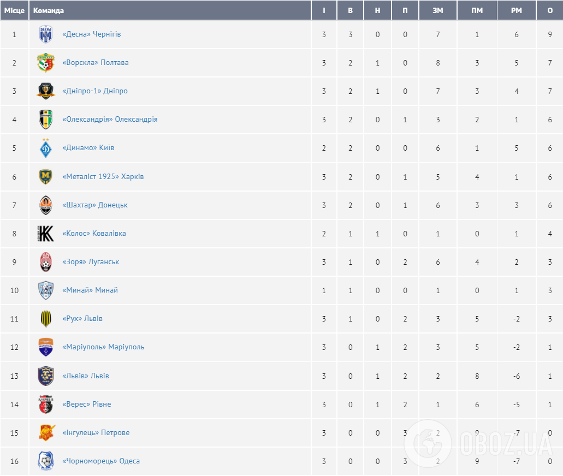Click the Kolos Kovalivka K logo
The image size is (563, 476).
[46, 234]
